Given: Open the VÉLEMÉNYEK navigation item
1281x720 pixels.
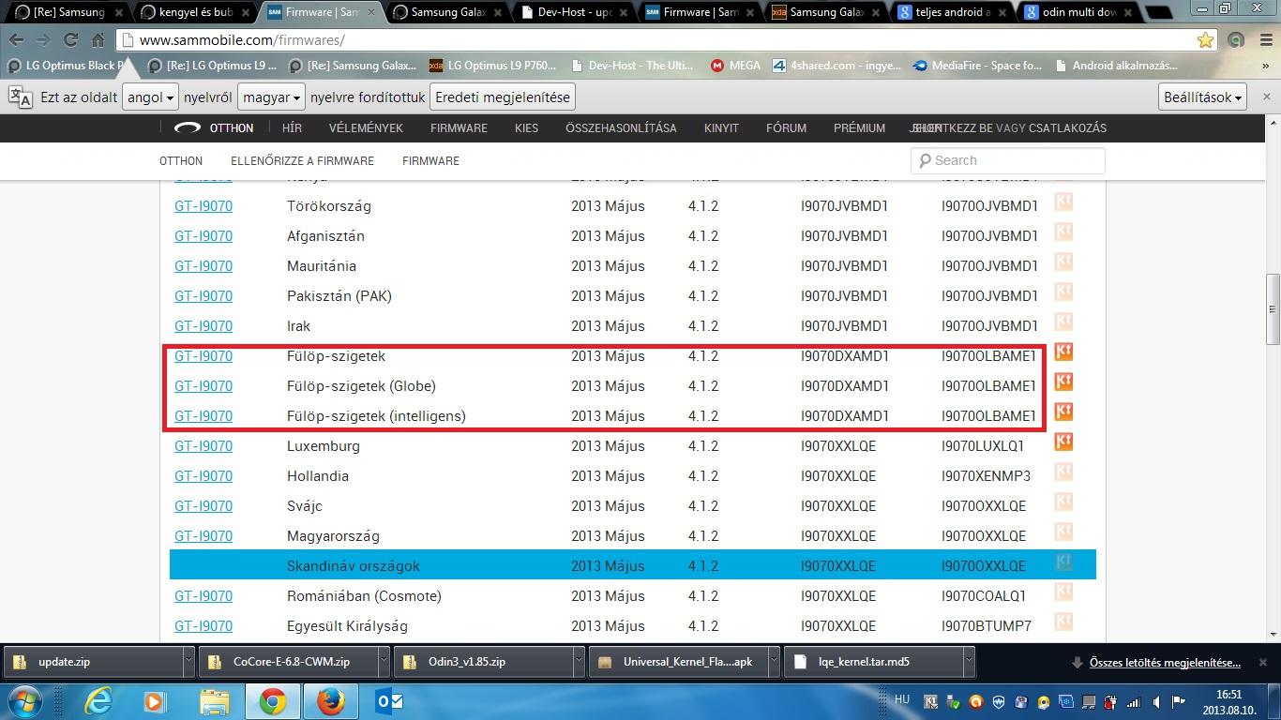Looking at the screenshot, I should point(366,127).
